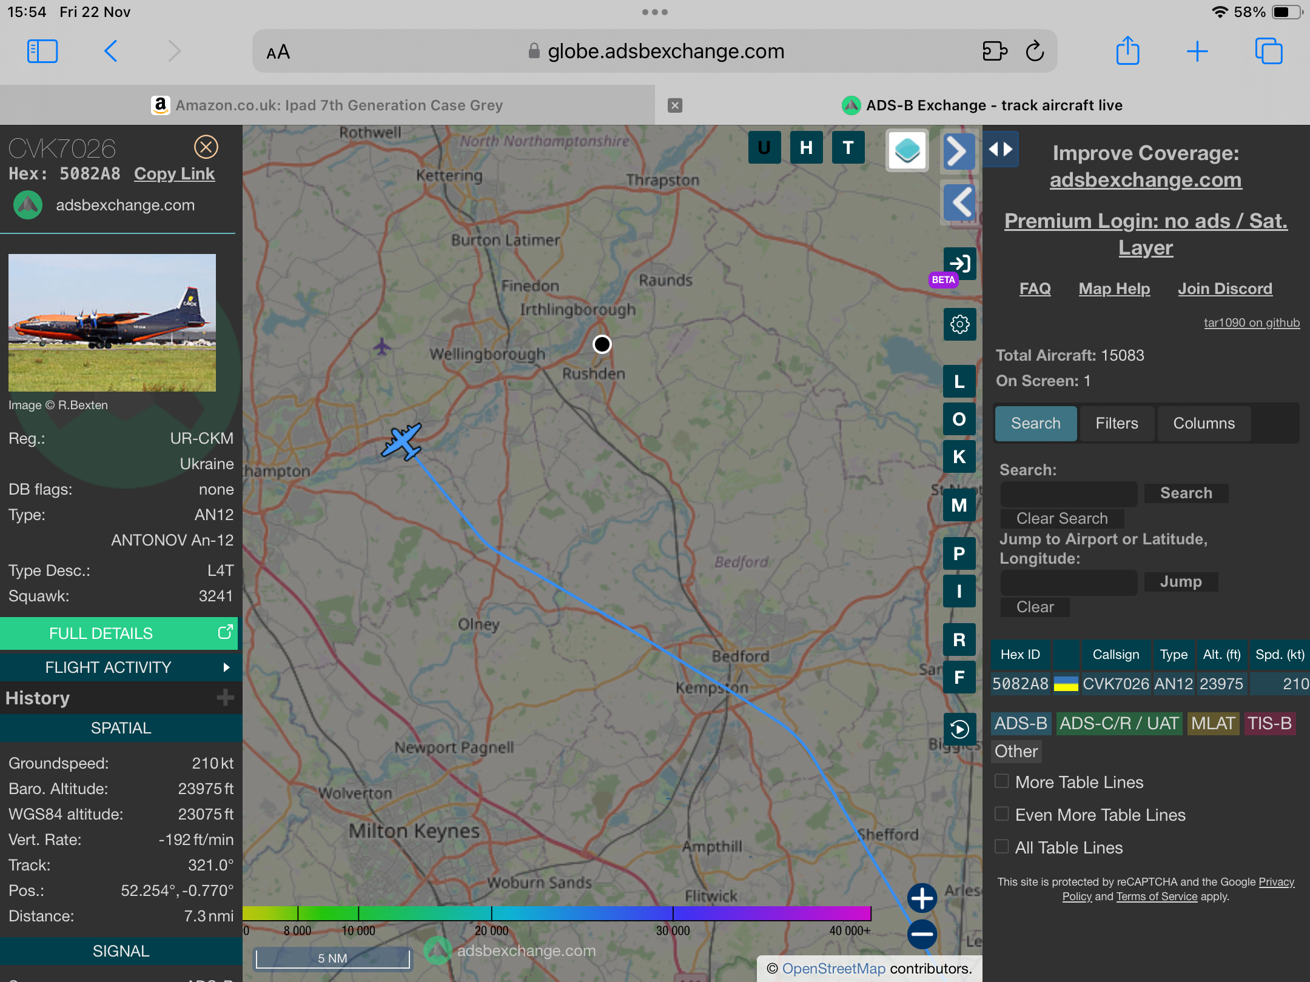This screenshot has height=982, width=1310.
Task: Toggle the L labels map button
Action: tap(959, 381)
